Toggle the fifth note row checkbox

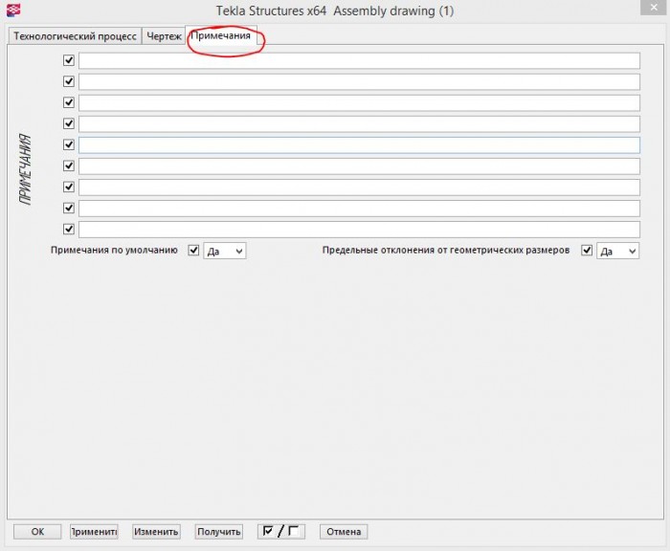tap(69, 144)
